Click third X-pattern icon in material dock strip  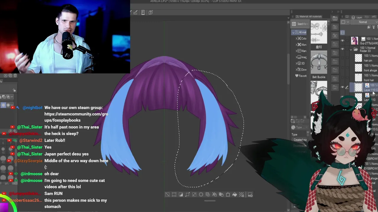point(335,36)
